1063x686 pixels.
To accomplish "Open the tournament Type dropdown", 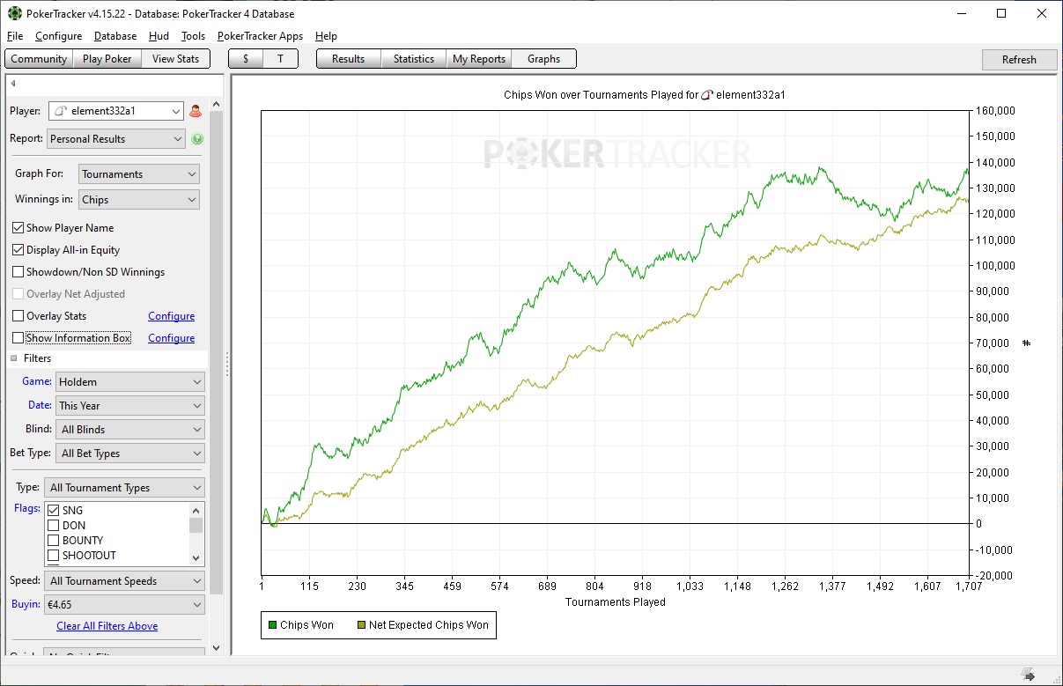I will click(126, 488).
